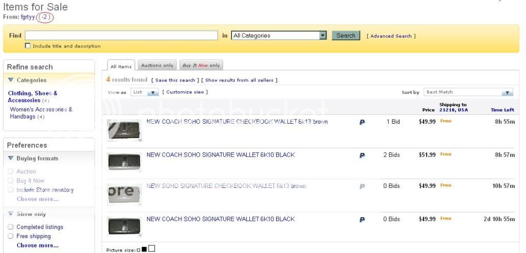Click the 2d 10h 55m time left
The width and height of the screenshot is (526, 253).
coord(499,219)
